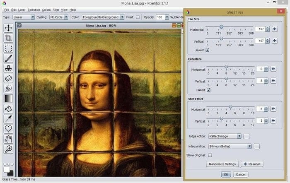Open the Edge Action dropdown
This screenshot has width=290, height=183.
tap(225, 136)
